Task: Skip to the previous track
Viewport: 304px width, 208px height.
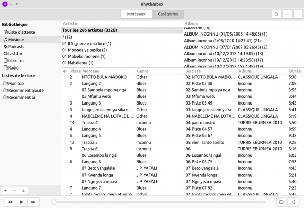Action: 10,202
